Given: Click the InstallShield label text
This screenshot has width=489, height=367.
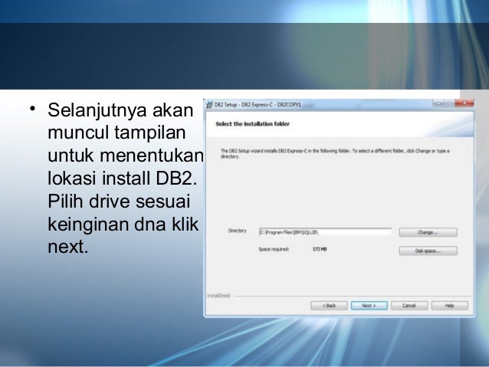Looking at the screenshot, I should pos(219,296).
